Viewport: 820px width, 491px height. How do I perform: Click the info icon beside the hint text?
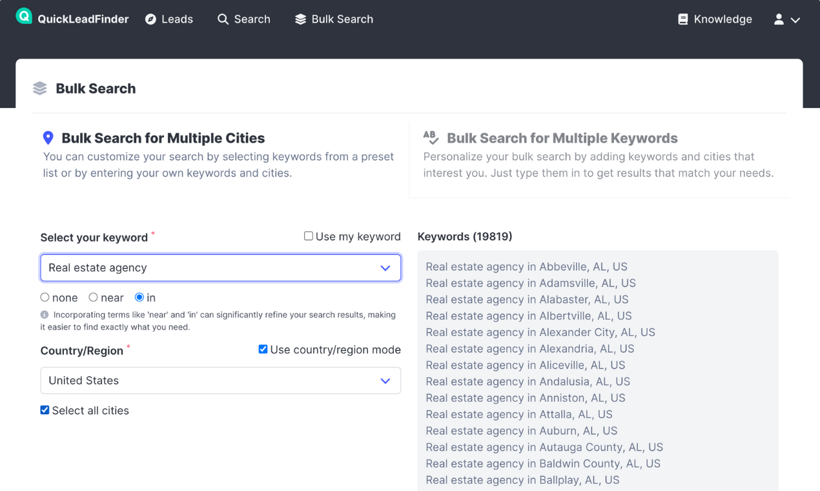point(45,315)
